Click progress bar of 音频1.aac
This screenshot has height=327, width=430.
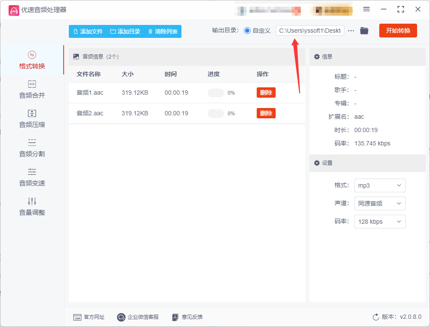[x=216, y=93]
